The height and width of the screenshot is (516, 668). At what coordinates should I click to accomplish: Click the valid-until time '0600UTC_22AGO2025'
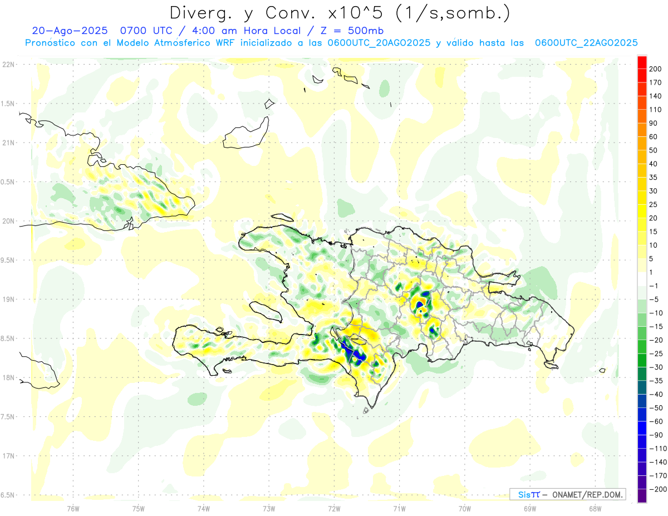click(586, 43)
